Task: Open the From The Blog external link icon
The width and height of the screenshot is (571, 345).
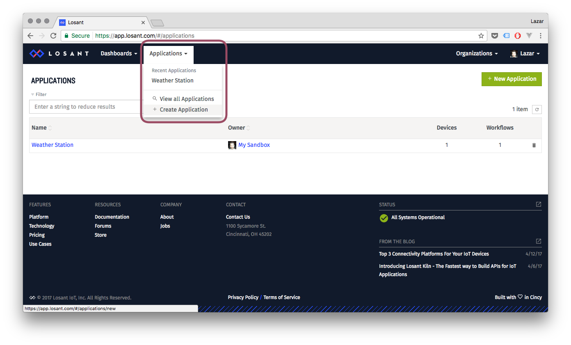Action: pyautogui.click(x=538, y=241)
